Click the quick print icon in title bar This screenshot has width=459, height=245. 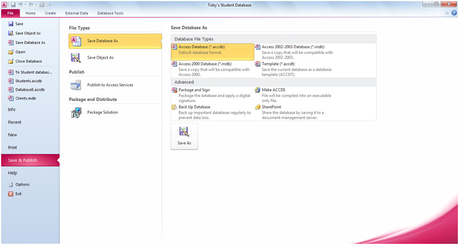pyautogui.click(x=42, y=5)
